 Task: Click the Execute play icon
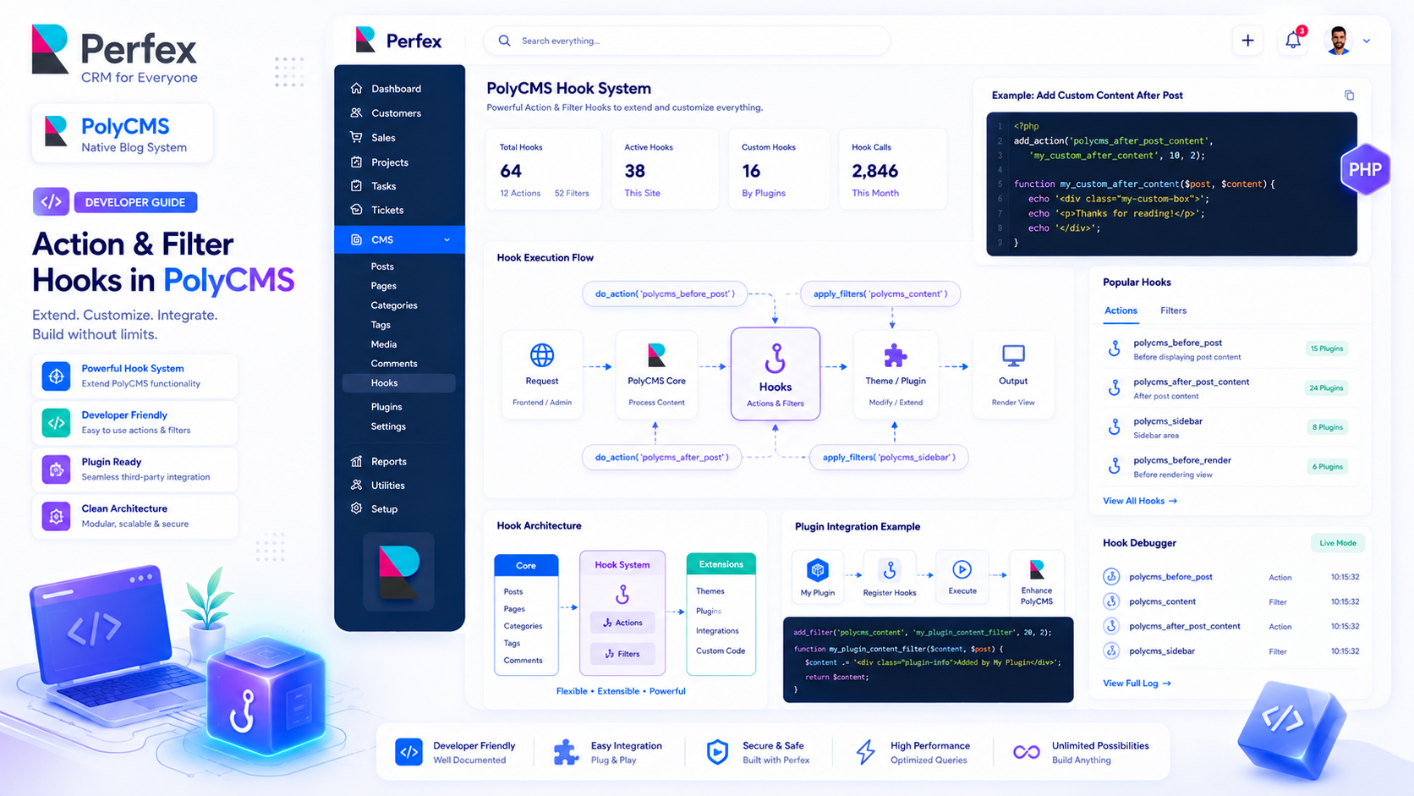coord(962,569)
